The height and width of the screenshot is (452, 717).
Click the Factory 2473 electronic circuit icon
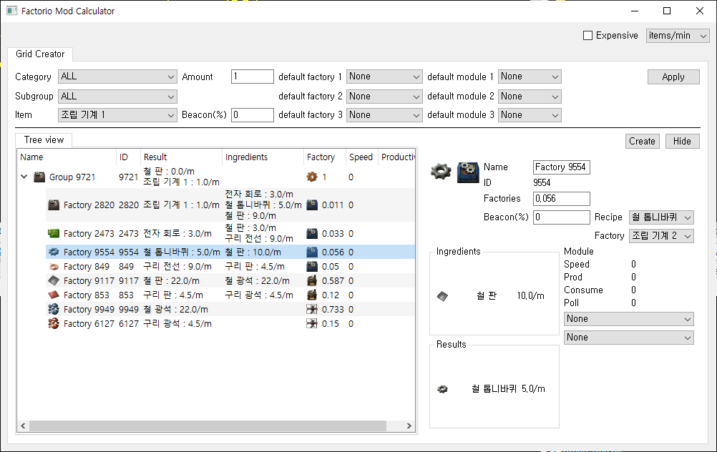(x=54, y=234)
